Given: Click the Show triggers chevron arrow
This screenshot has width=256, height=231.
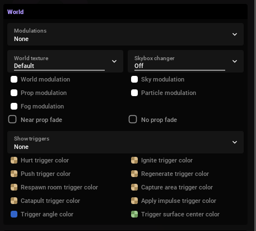Looking at the screenshot, I should click(235, 142).
